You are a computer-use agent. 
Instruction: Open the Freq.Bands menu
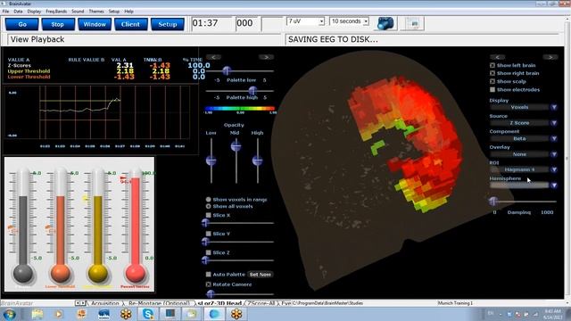tap(56, 12)
